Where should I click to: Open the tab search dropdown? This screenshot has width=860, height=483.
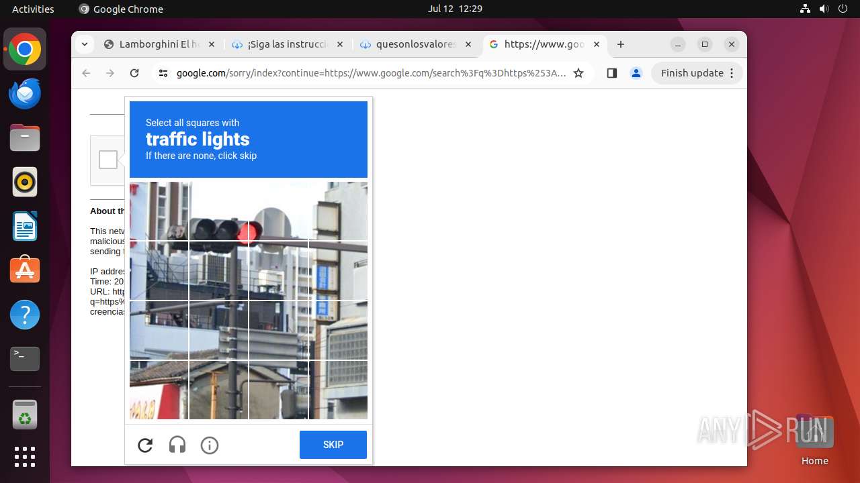[84, 44]
